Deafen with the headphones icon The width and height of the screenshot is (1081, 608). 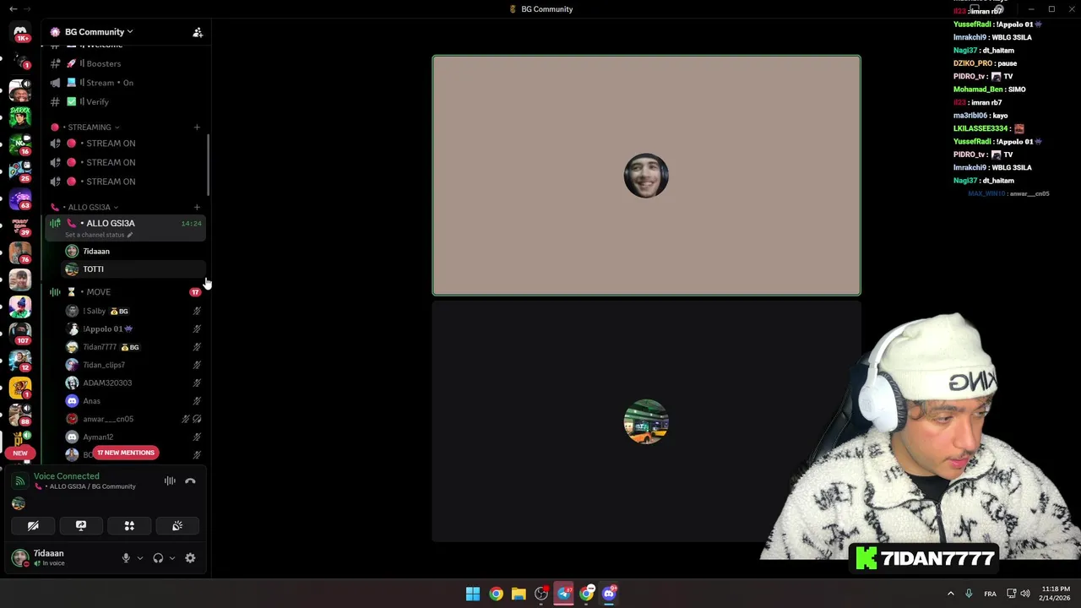click(x=158, y=558)
